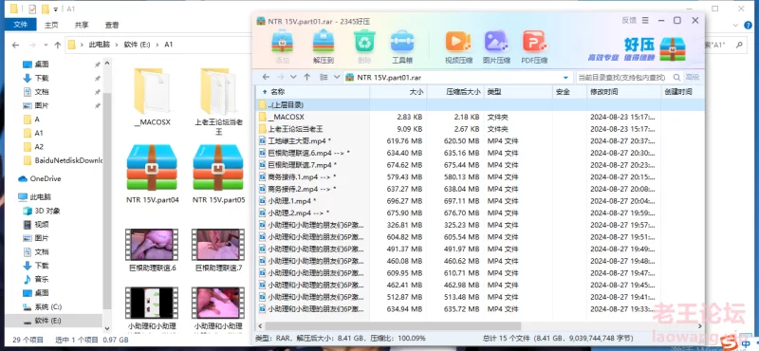759x351 pixels.
Task: Expand chevron after 软件 (E:) in breadcrumb
Action: click(157, 45)
